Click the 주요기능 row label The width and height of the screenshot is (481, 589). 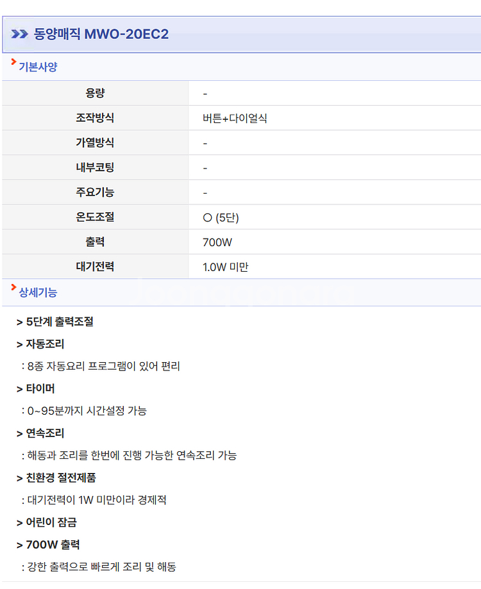(x=95, y=192)
